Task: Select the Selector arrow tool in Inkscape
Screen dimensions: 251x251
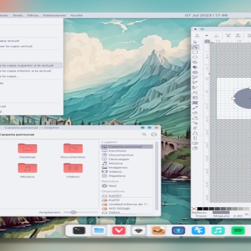Action: click(x=195, y=42)
